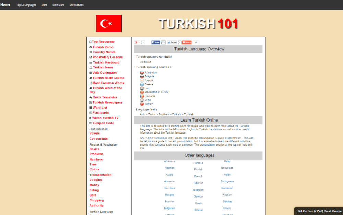Open the Basics phrases link
This screenshot has width=343, height=215.
pyautogui.click(x=94, y=149)
